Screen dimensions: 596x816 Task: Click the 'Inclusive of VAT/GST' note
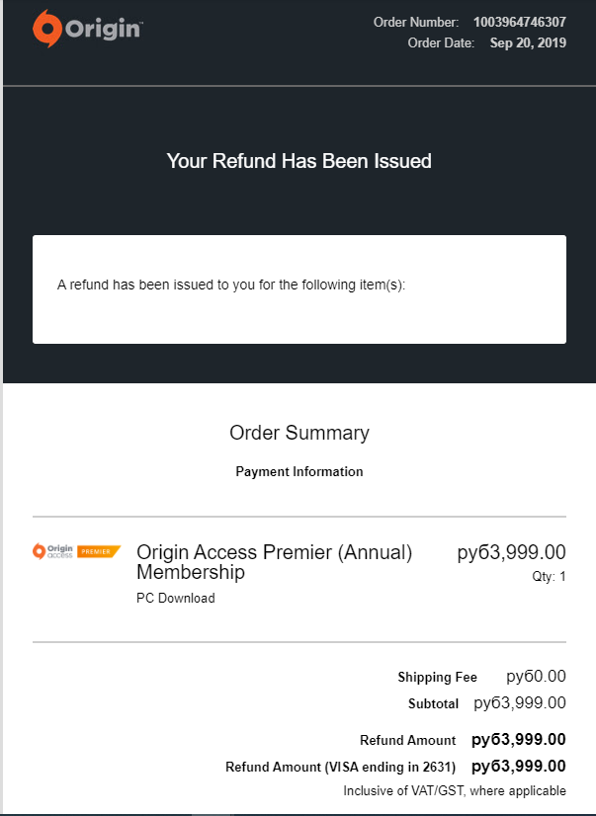455,791
